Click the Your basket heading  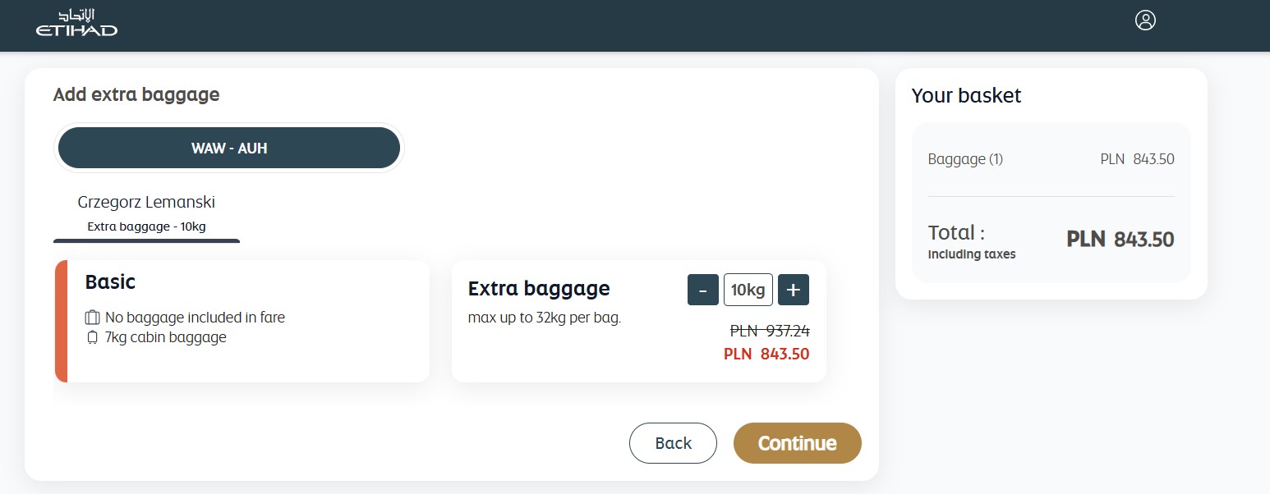click(x=966, y=95)
